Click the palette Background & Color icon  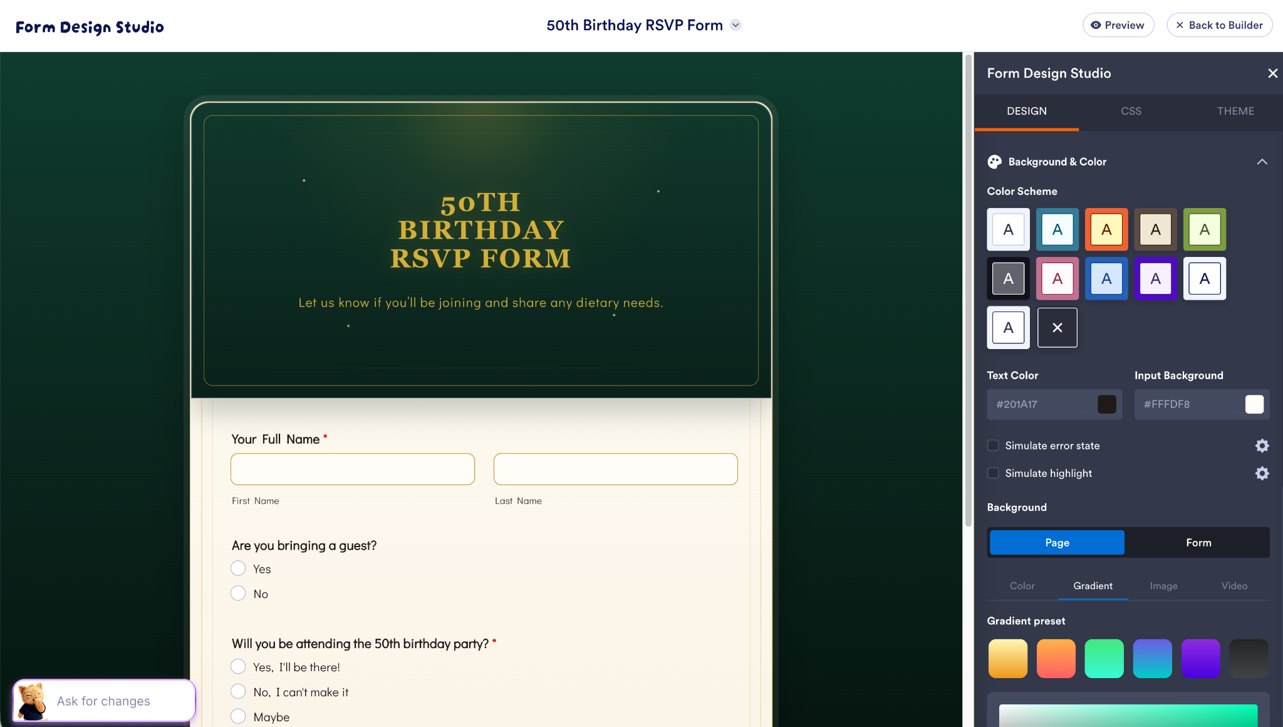(x=994, y=162)
